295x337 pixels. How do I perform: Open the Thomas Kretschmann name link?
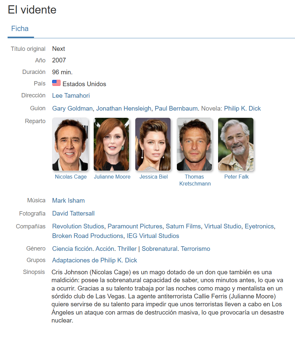(195, 180)
